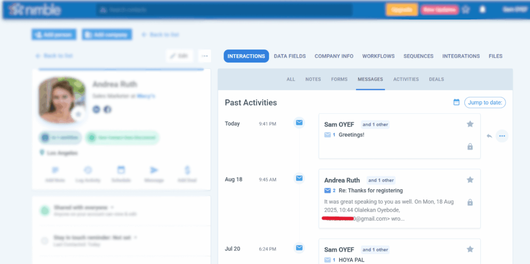
Task: Open the more options menu next to Edit
Action: tap(204, 56)
